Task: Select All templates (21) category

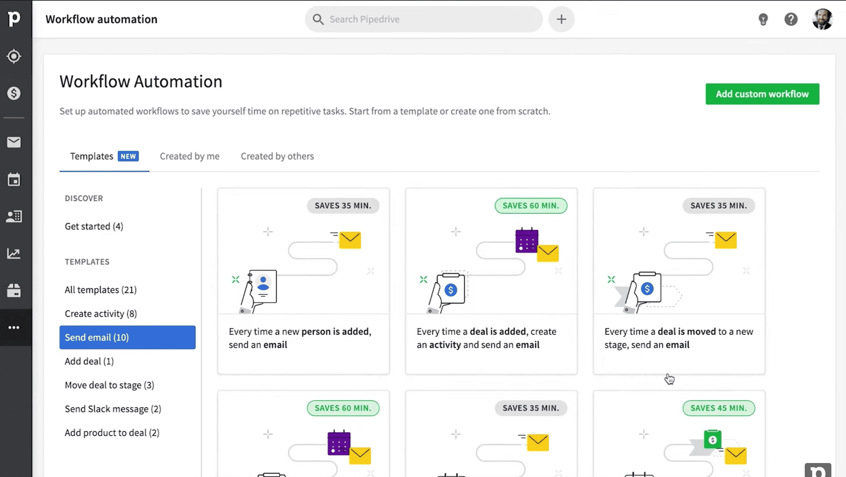Action: (100, 290)
